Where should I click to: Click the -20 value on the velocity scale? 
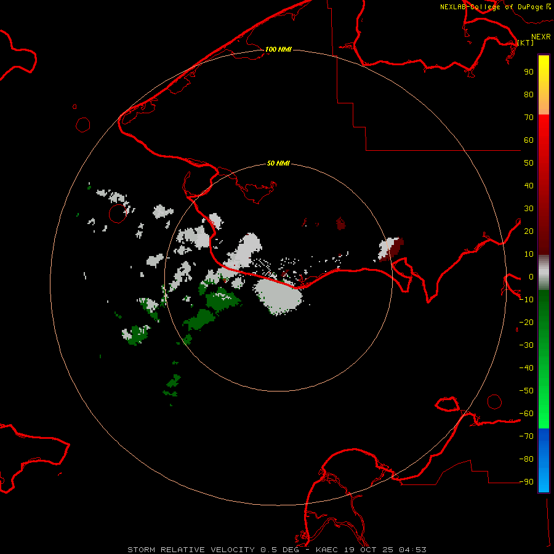(526, 323)
